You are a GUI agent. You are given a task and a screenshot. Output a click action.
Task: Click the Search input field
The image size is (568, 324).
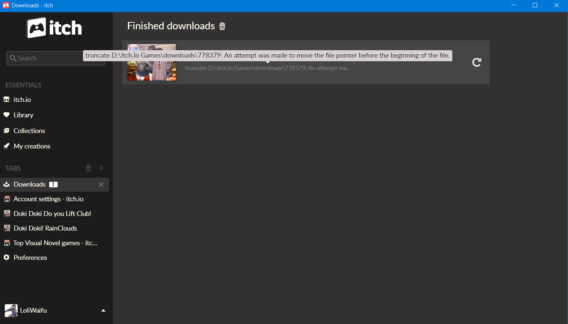pos(56,58)
